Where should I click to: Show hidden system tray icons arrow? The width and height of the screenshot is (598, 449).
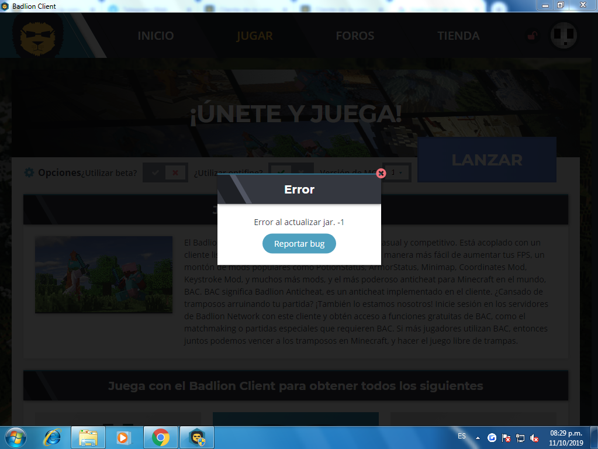[478, 438]
